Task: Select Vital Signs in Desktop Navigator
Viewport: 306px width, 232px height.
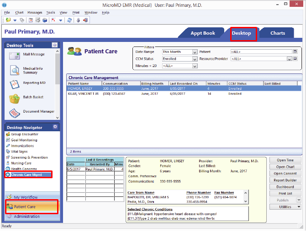Action: click(x=19, y=151)
